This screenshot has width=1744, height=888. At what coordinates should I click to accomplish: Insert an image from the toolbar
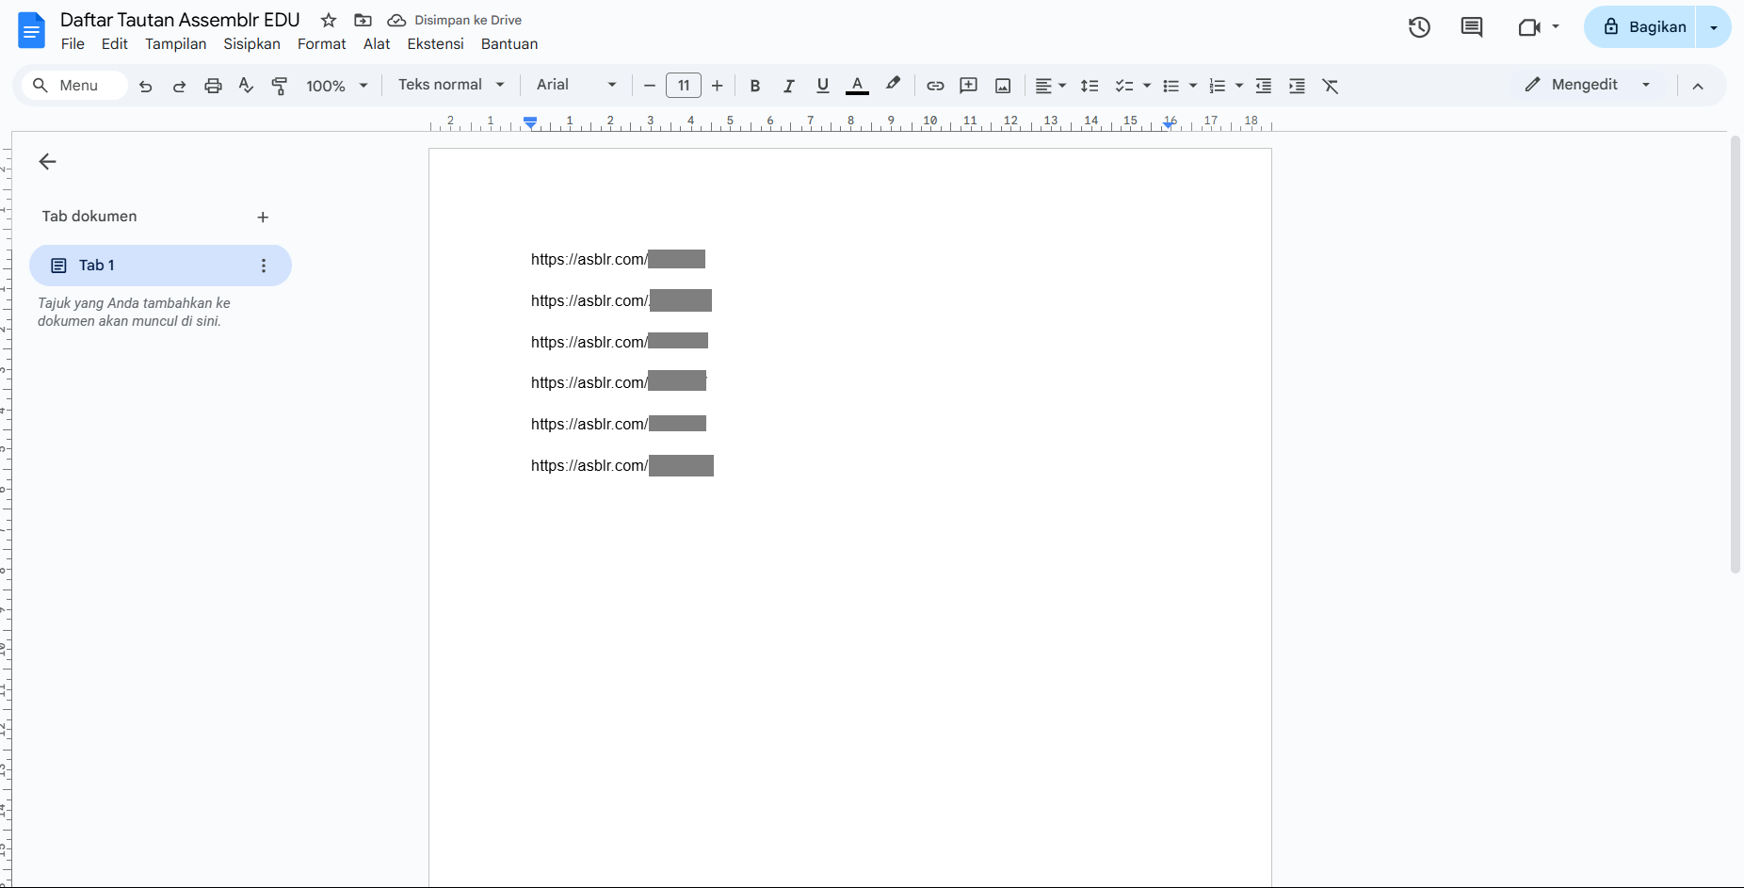click(1003, 86)
